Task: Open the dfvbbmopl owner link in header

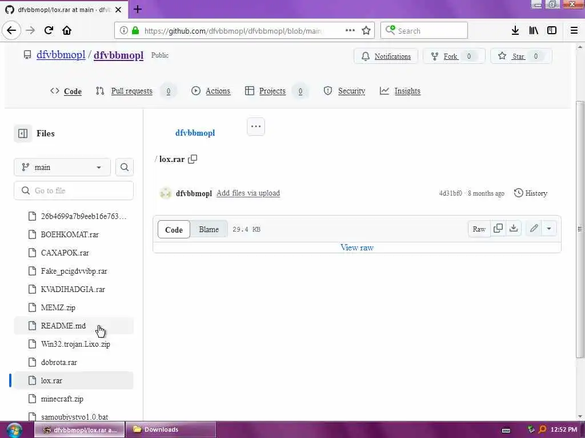Action: (61, 55)
